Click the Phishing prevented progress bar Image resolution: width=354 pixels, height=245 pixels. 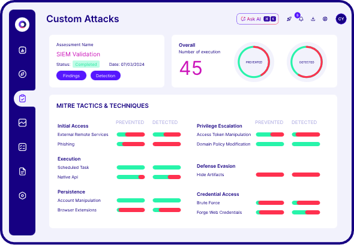pyautogui.click(x=131, y=144)
